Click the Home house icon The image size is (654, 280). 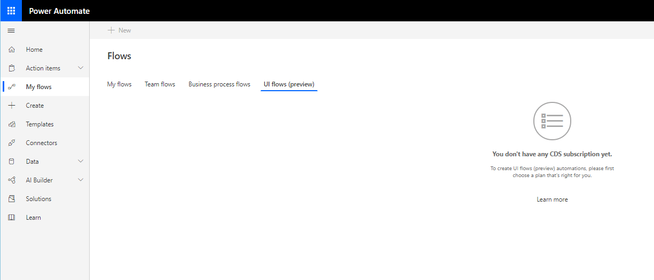(x=12, y=50)
